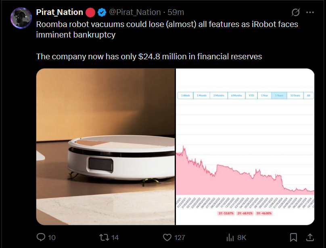Open the @Pirat_Nation handle link

135,13
